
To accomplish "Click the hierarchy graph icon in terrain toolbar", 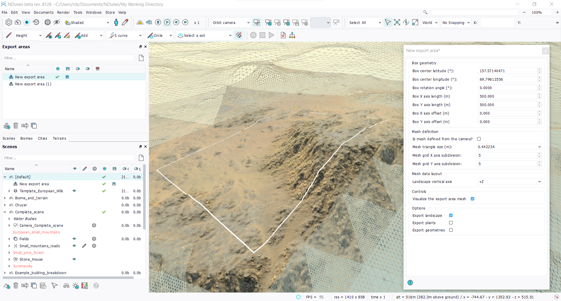I will click(292, 35).
